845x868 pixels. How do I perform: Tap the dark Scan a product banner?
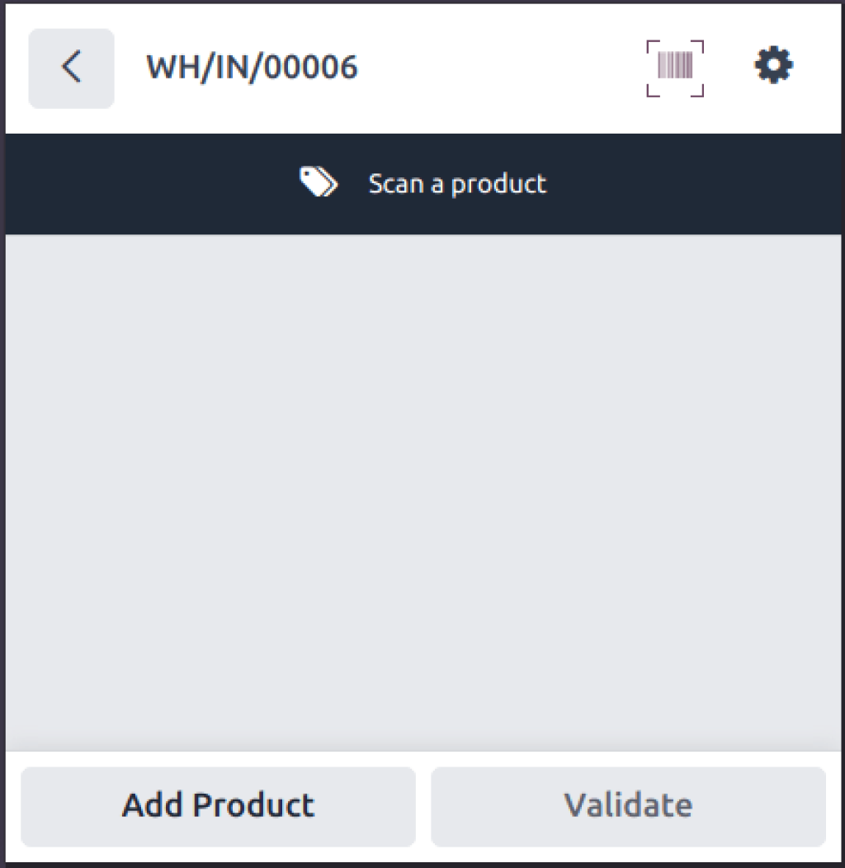(x=423, y=184)
